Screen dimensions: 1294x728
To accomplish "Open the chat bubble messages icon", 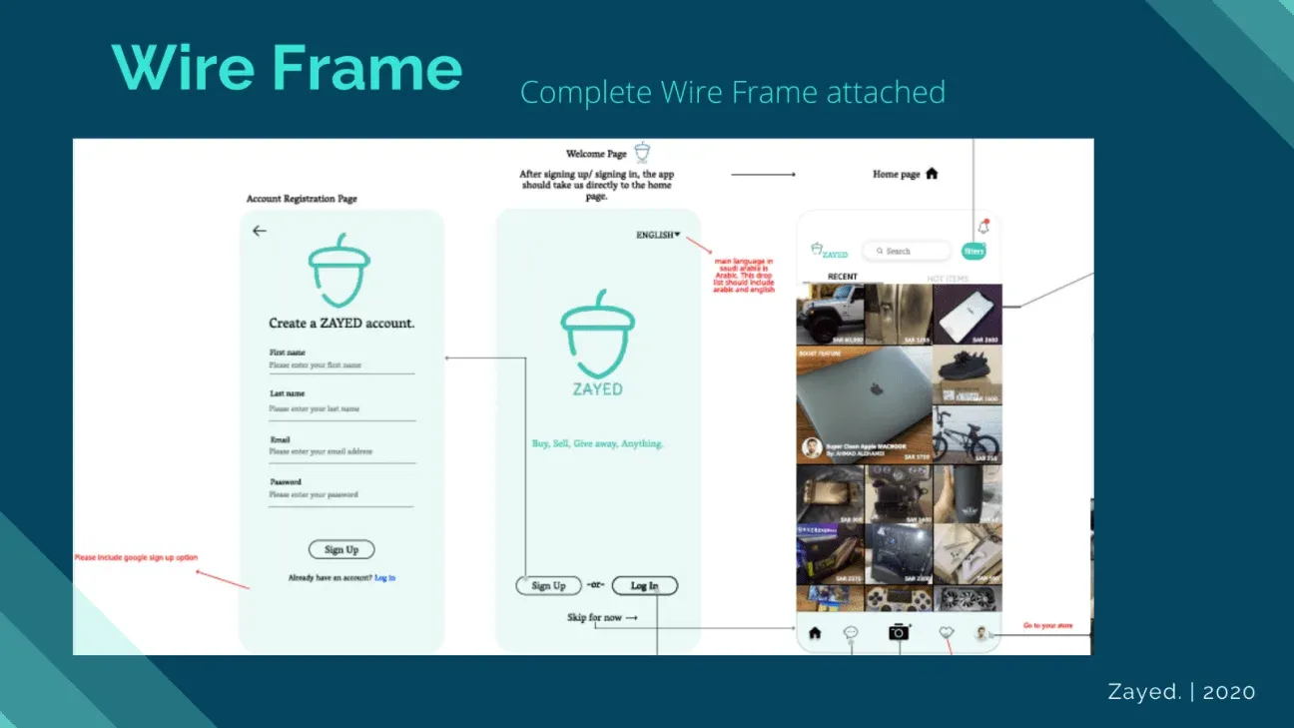I will click(x=852, y=631).
